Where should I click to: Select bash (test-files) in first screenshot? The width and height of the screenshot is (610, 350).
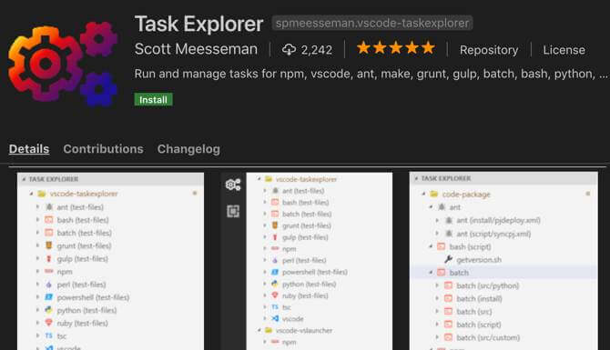tap(83, 220)
